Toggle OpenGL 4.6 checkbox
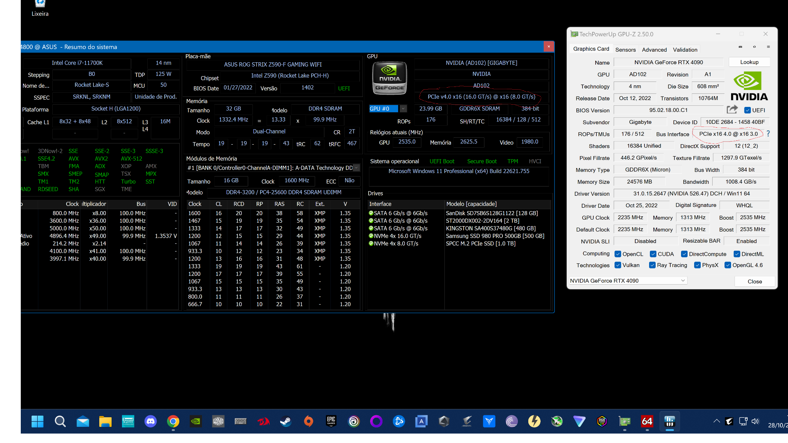Image resolution: width=788 pixels, height=443 pixels. (x=728, y=265)
